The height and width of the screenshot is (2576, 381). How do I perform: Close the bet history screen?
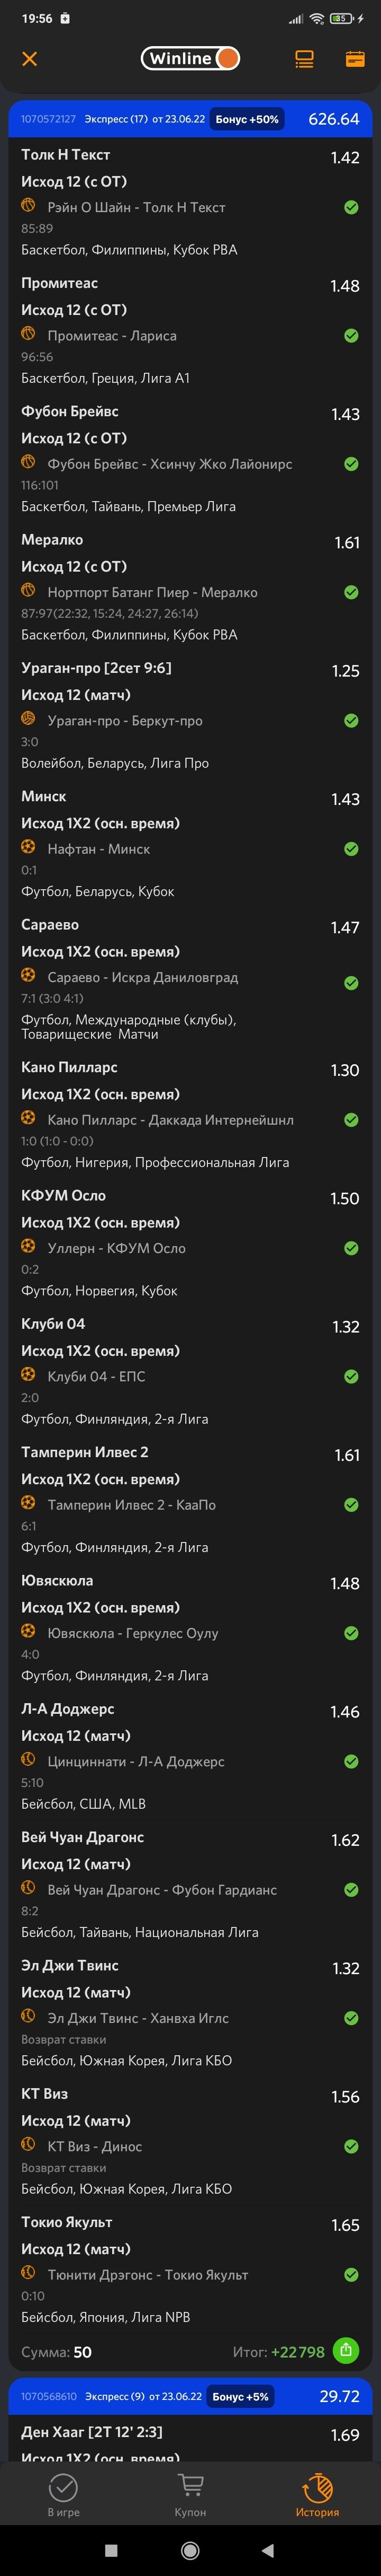click(30, 59)
